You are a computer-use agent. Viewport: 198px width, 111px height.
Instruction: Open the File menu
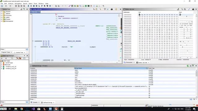click(x=2, y=3)
